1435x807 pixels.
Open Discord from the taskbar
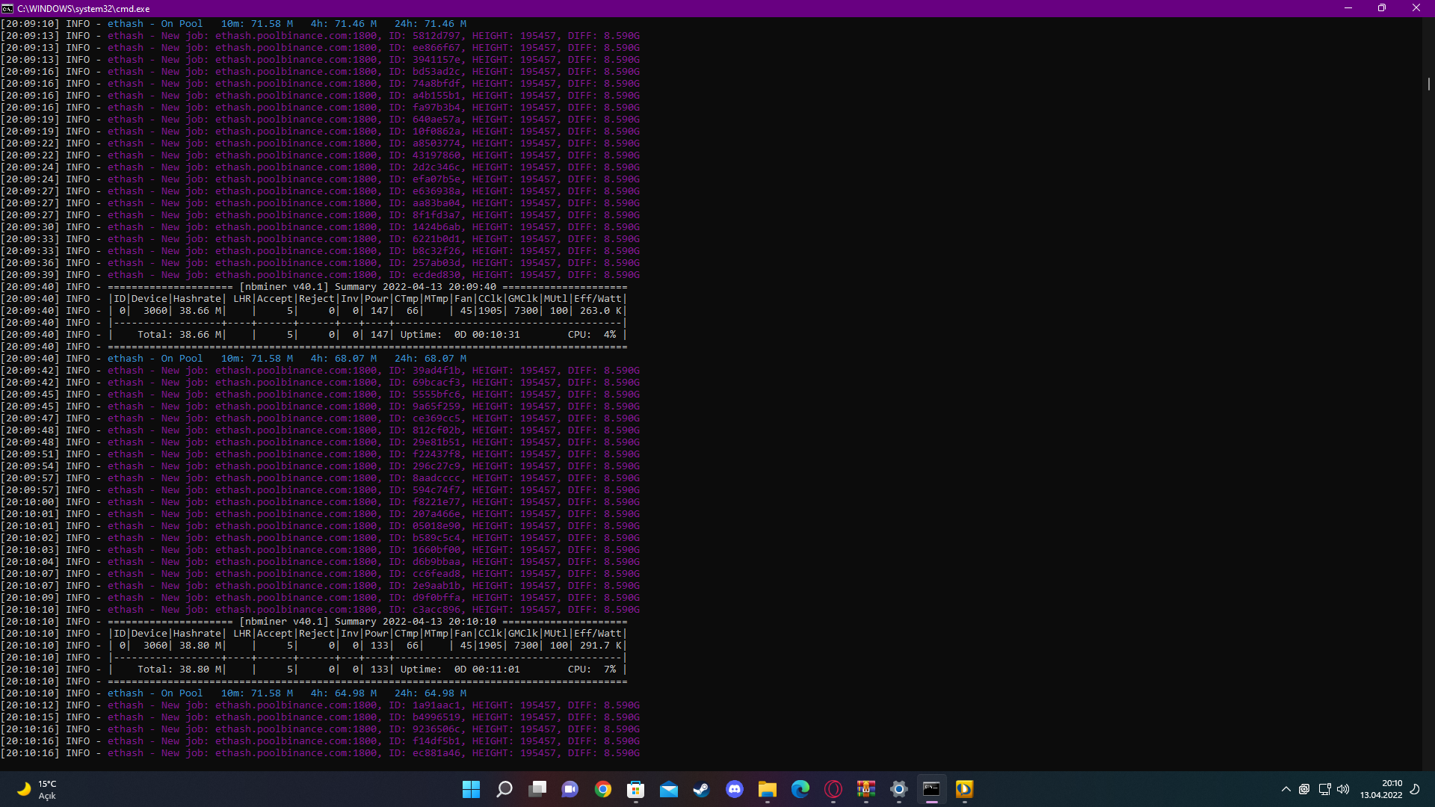pos(735,789)
